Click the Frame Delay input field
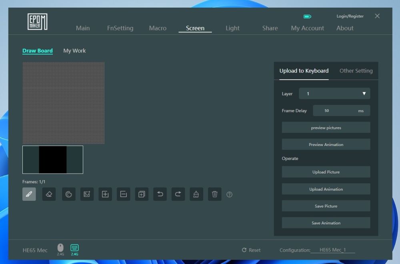The image size is (400, 264). click(341, 110)
